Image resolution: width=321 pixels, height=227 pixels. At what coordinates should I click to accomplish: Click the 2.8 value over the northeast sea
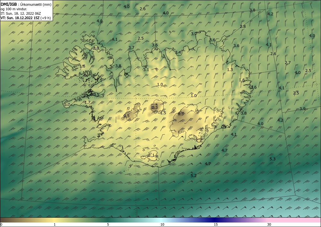(243, 27)
